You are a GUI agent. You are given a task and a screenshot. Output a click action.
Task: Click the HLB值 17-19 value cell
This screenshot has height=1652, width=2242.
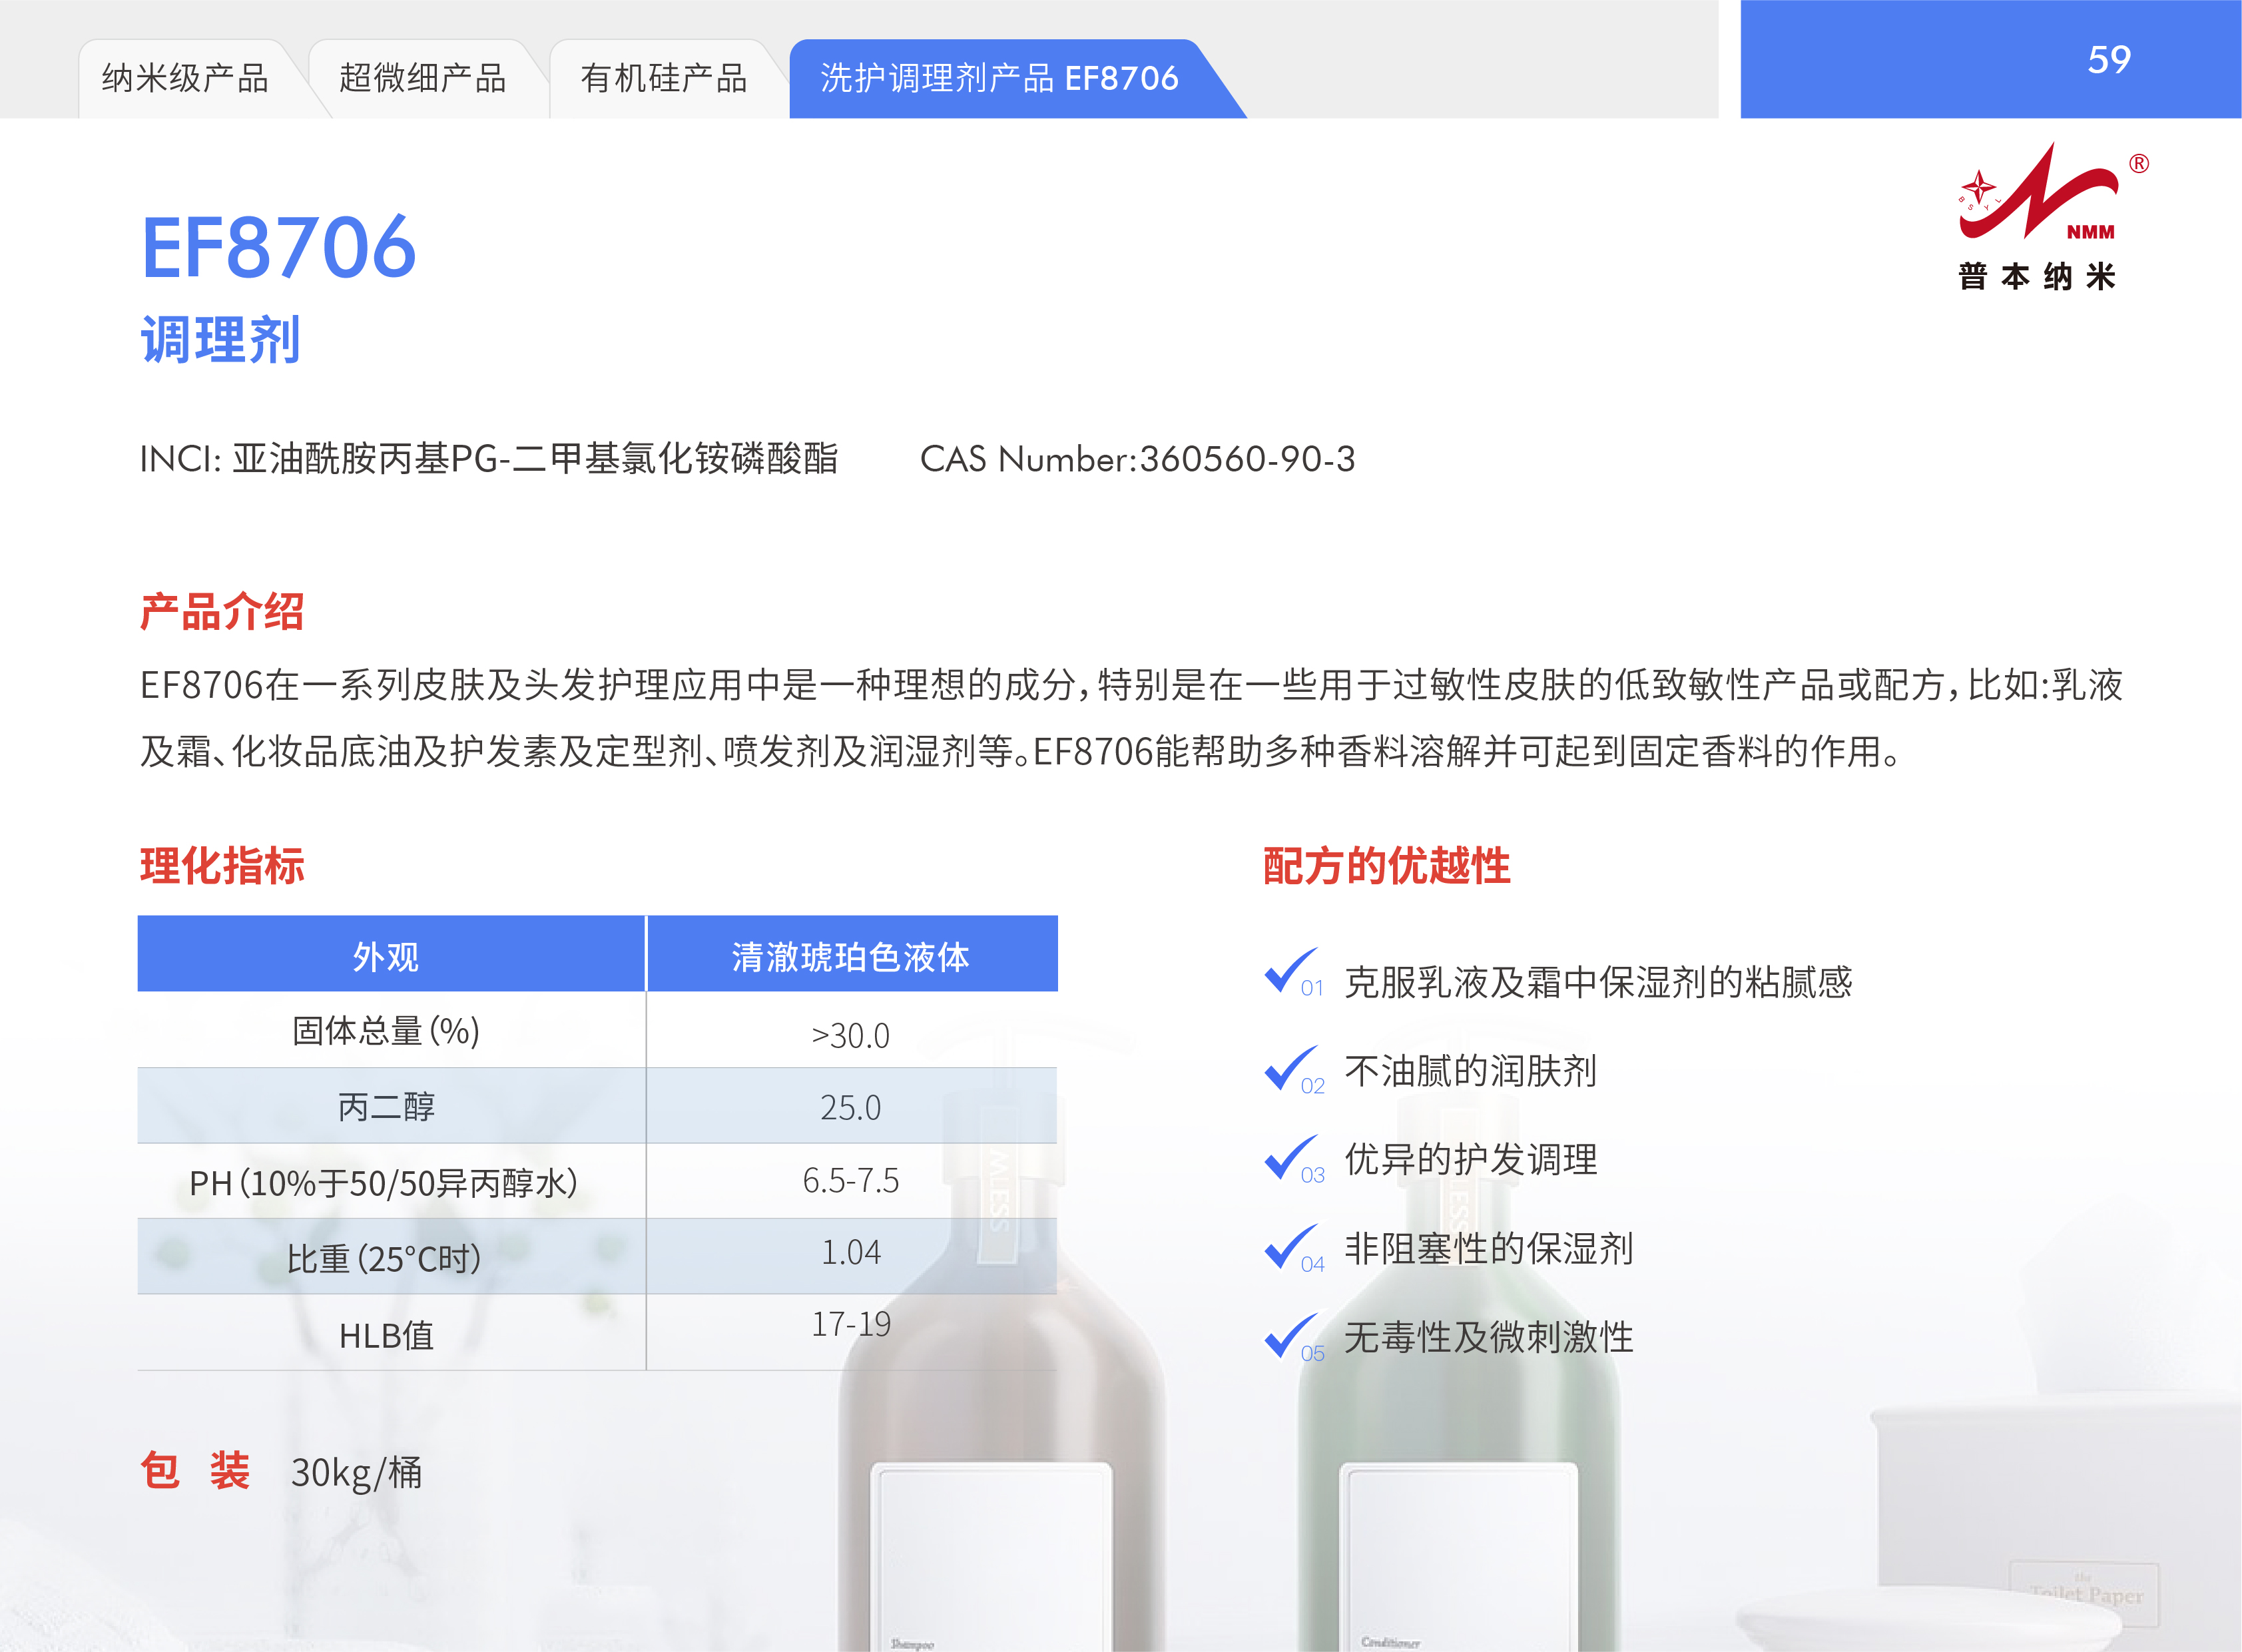click(x=850, y=1324)
